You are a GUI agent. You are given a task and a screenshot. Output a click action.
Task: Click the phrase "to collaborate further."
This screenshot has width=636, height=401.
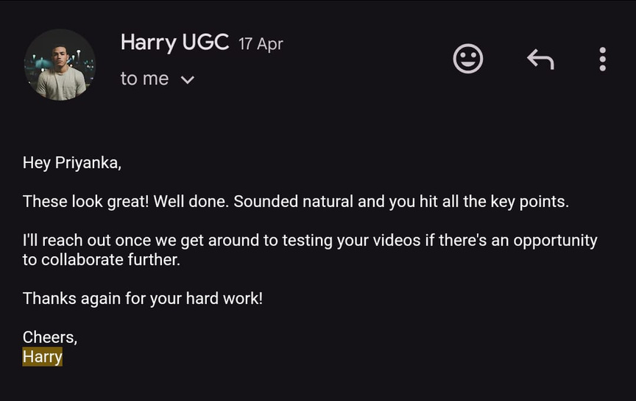[x=101, y=260]
